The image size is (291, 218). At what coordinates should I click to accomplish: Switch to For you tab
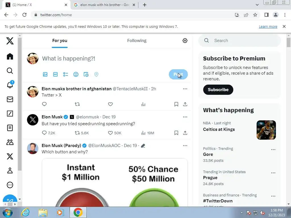[60, 41]
